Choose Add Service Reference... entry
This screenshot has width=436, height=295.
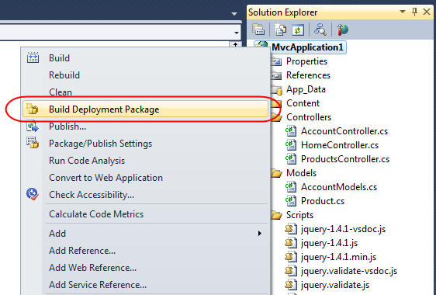[x=98, y=284]
